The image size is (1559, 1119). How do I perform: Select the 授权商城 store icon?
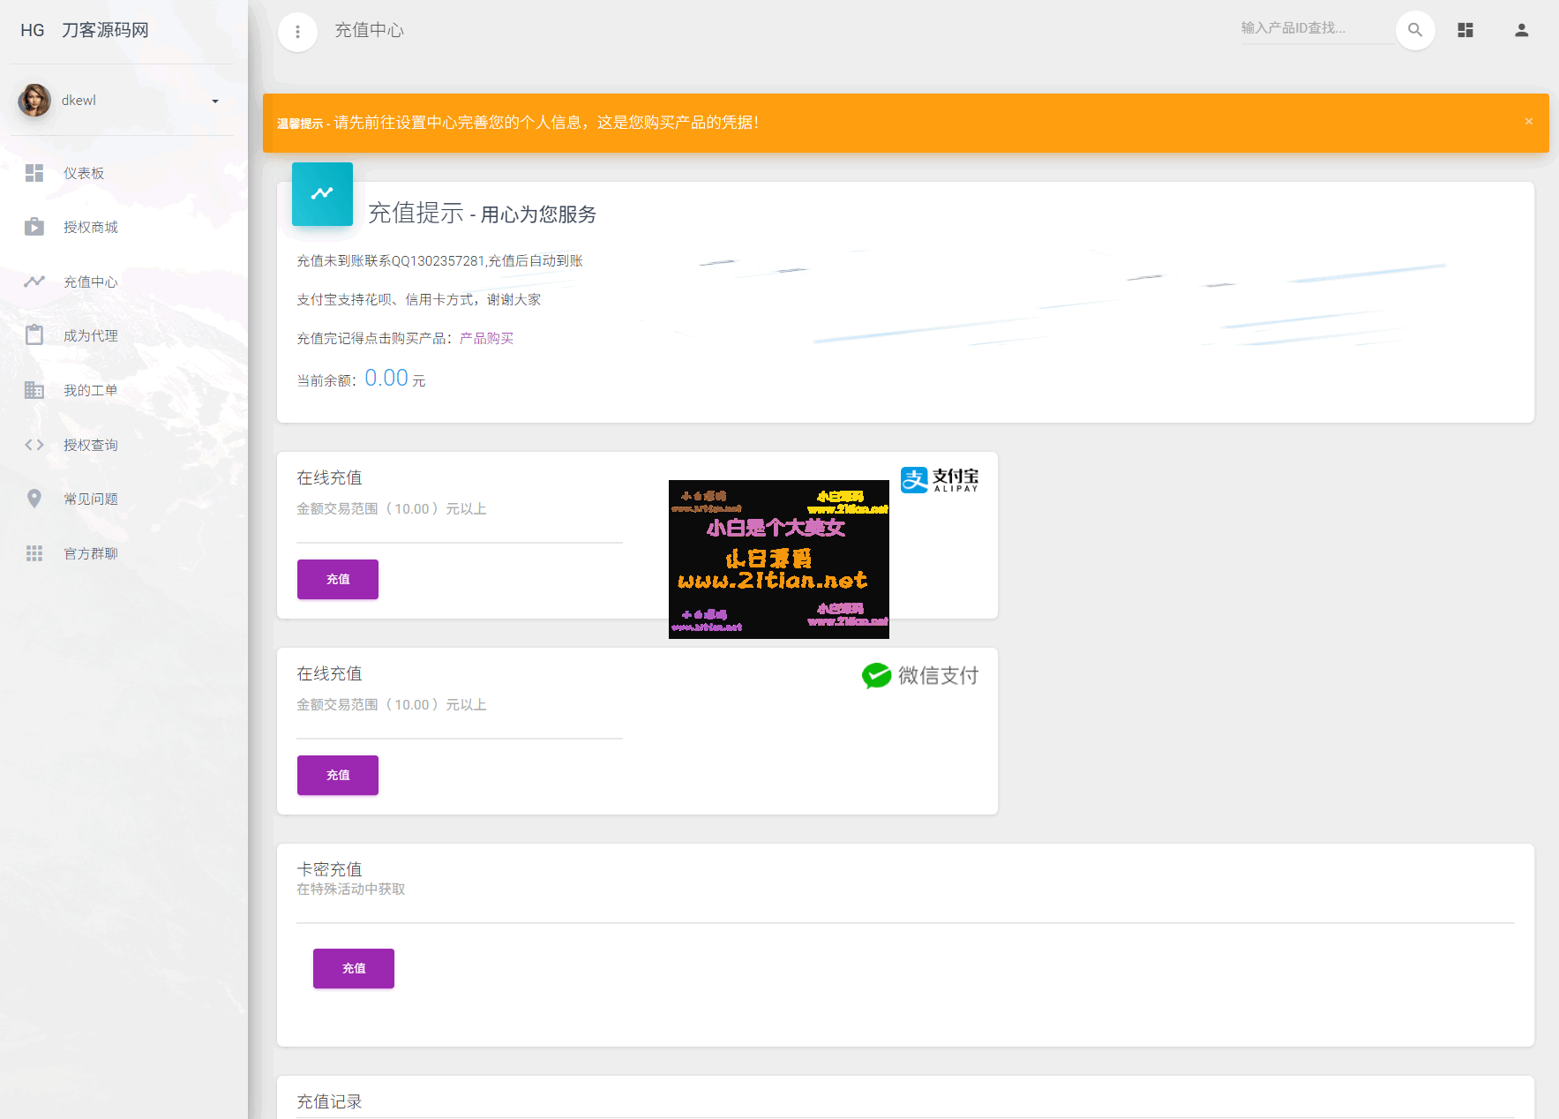tap(34, 227)
